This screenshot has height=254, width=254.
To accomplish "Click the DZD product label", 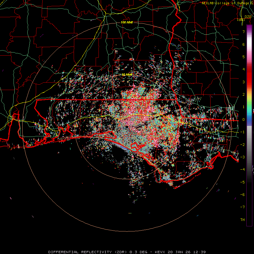I will (x=248, y=17).
